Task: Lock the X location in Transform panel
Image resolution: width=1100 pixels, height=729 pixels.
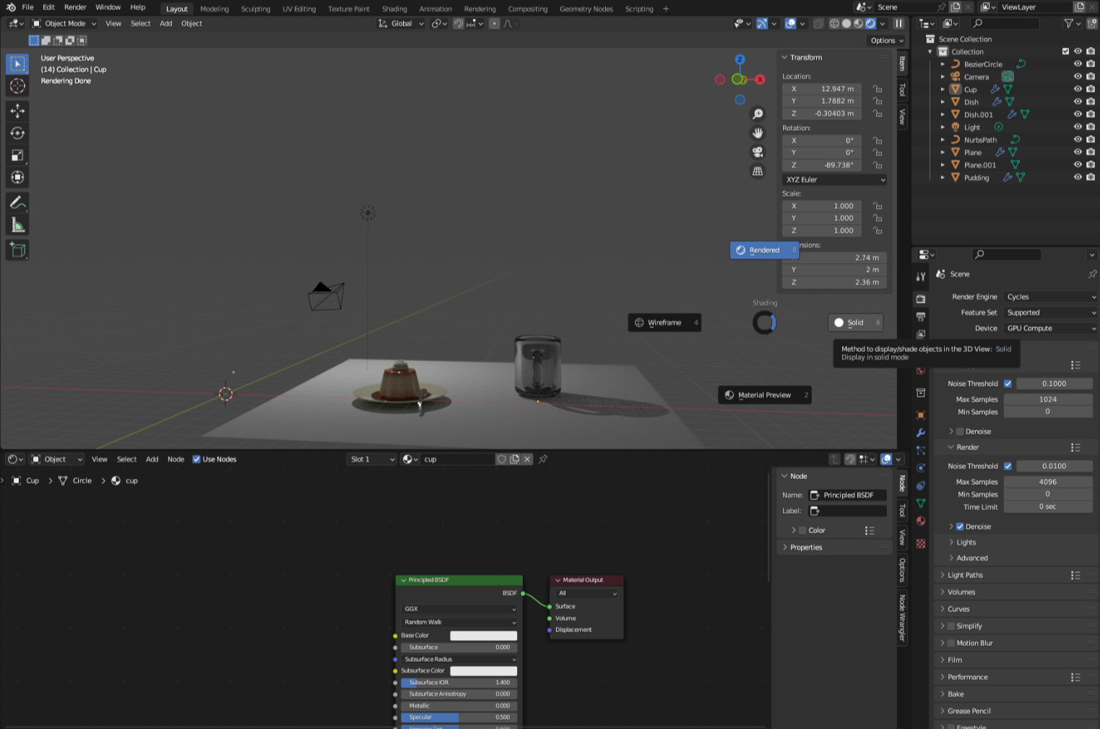Action: (x=877, y=89)
